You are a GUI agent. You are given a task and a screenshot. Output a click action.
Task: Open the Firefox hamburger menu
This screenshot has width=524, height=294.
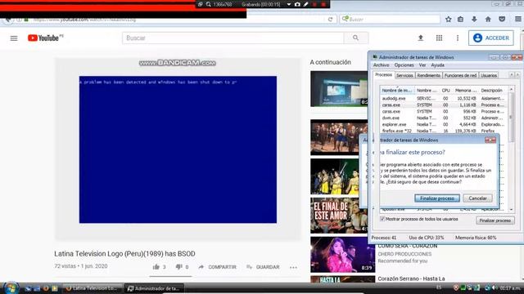click(x=518, y=20)
